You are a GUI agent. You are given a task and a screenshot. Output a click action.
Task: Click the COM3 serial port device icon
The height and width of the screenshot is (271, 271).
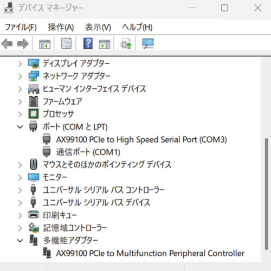pyautogui.click(x=47, y=139)
